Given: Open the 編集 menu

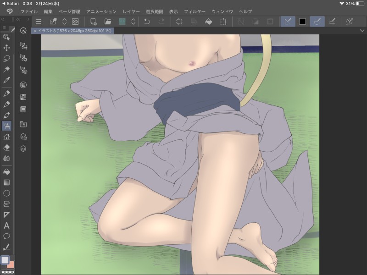Looking at the screenshot, I should (x=48, y=11).
